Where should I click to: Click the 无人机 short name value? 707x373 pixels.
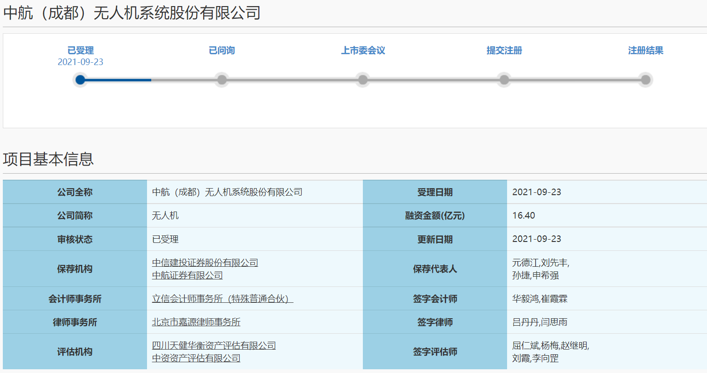tap(165, 215)
